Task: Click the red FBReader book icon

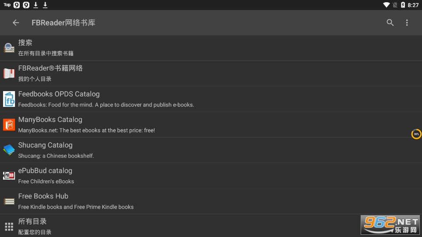Action: 9,74
